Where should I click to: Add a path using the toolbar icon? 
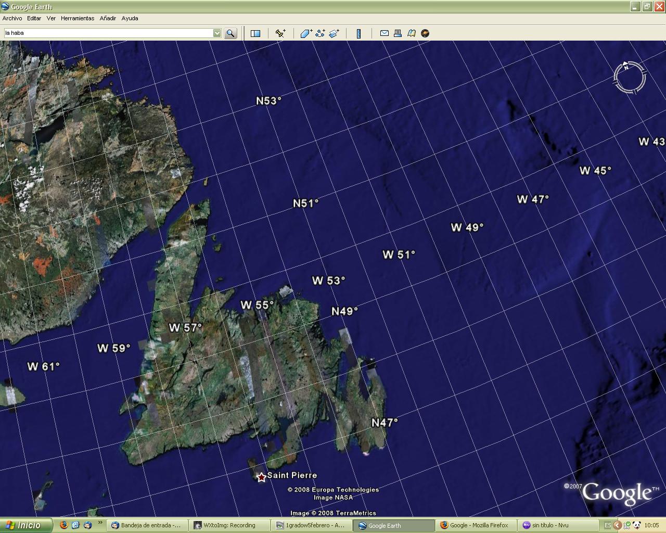pos(320,33)
